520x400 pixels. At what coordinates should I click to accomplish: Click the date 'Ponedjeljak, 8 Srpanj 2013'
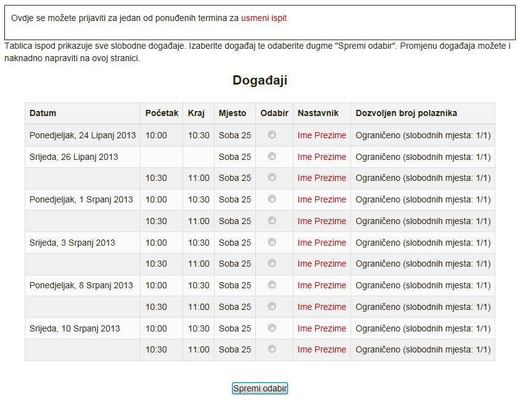pyautogui.click(x=81, y=285)
